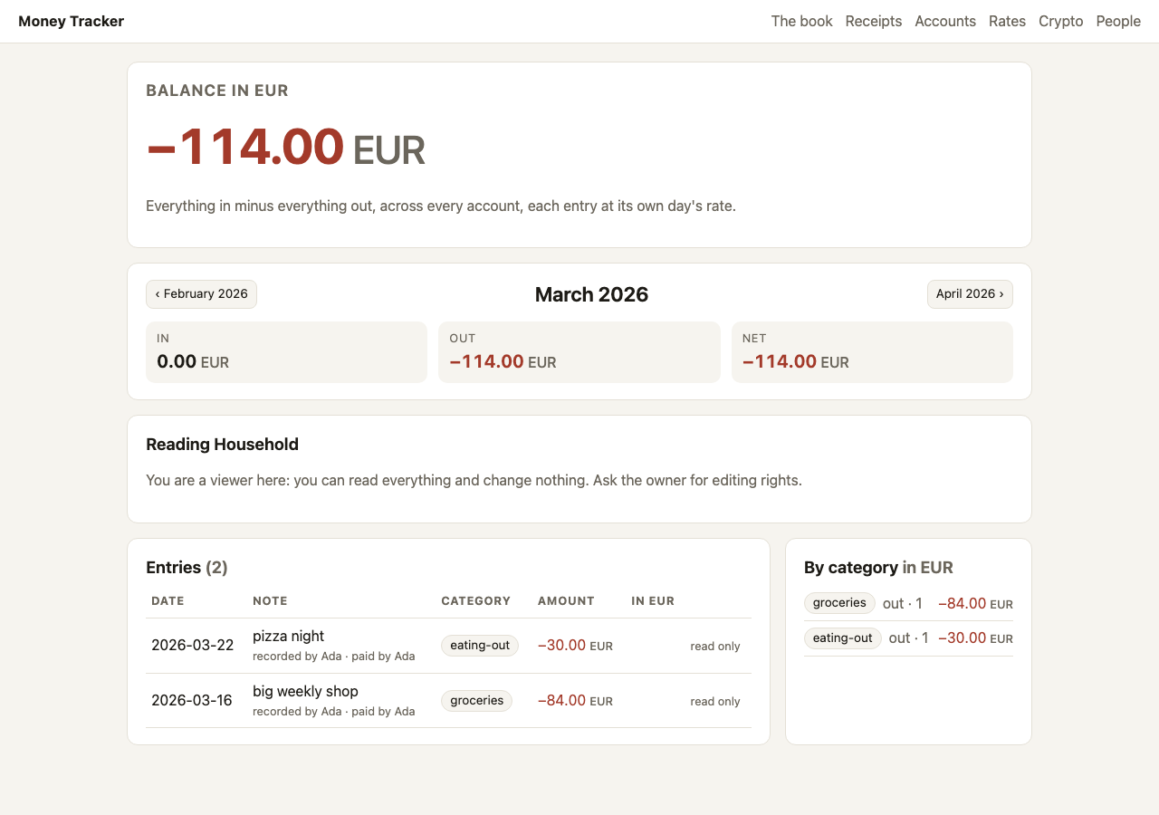This screenshot has height=815, width=1159.
Task: Navigate to Accounts
Action: 945,21
